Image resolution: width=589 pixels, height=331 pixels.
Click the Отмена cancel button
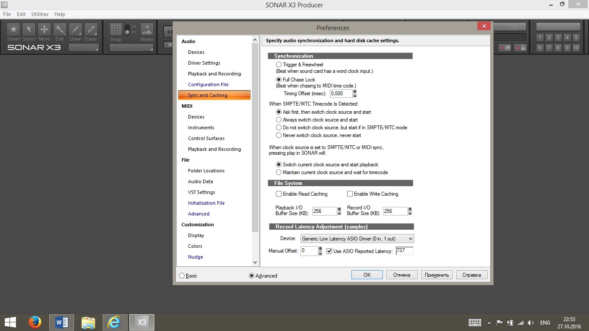click(402, 275)
